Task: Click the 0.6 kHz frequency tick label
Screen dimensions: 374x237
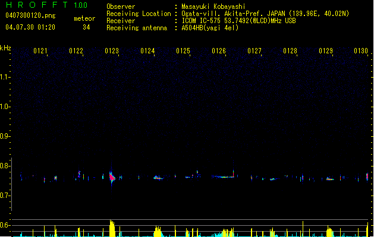Action: click(x=5, y=225)
